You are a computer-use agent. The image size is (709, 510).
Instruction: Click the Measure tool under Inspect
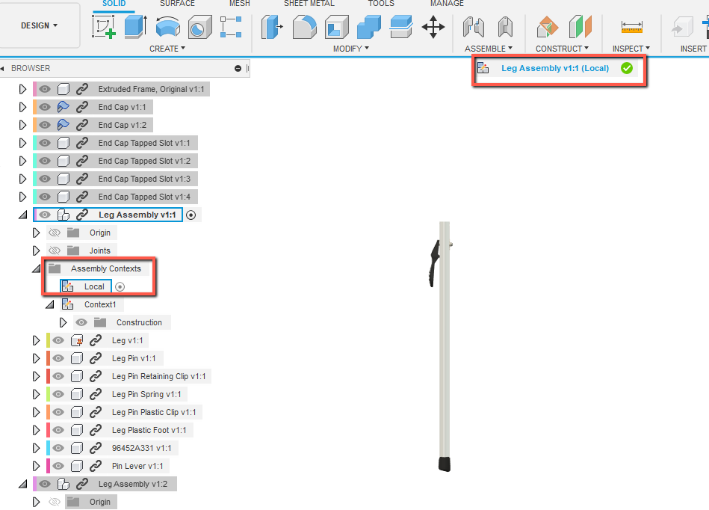coord(631,27)
